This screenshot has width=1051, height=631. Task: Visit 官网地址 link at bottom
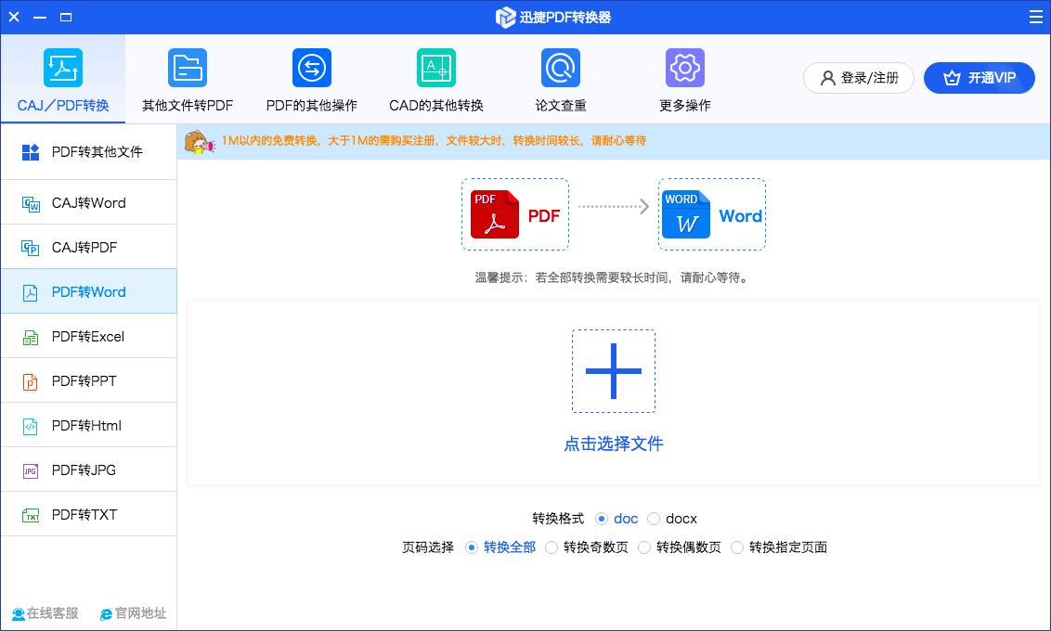click(x=133, y=613)
